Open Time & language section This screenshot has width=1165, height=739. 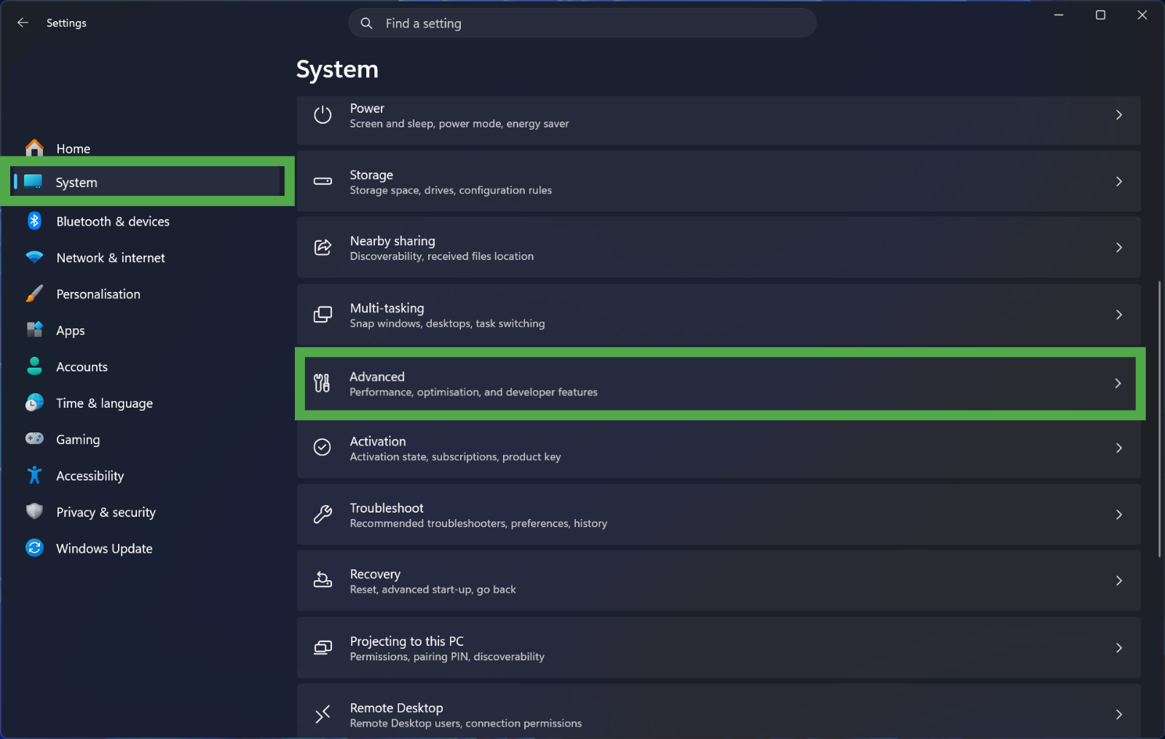click(105, 403)
